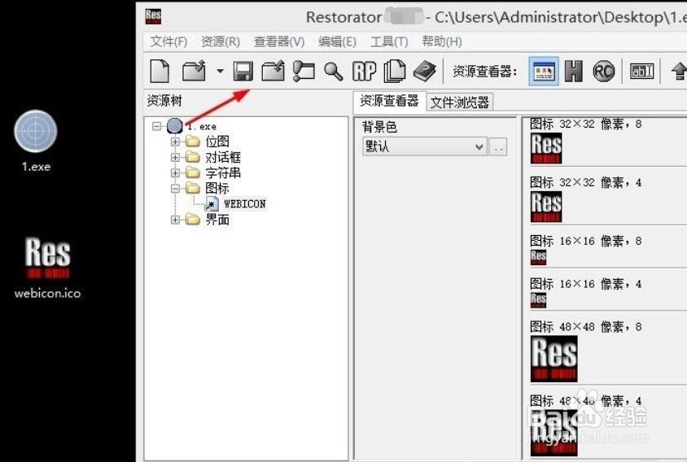Collapse the 1.exe root tree node

coord(156,126)
